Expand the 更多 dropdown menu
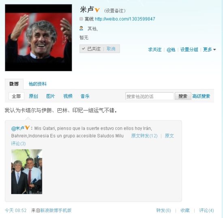 [x=209, y=49]
